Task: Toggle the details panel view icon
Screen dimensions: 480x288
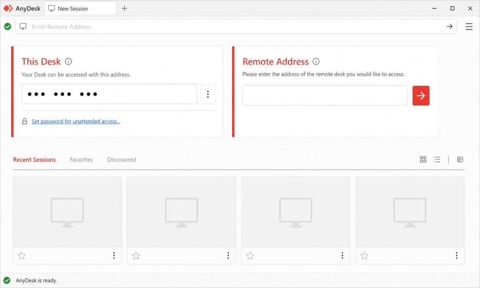Action: point(460,160)
